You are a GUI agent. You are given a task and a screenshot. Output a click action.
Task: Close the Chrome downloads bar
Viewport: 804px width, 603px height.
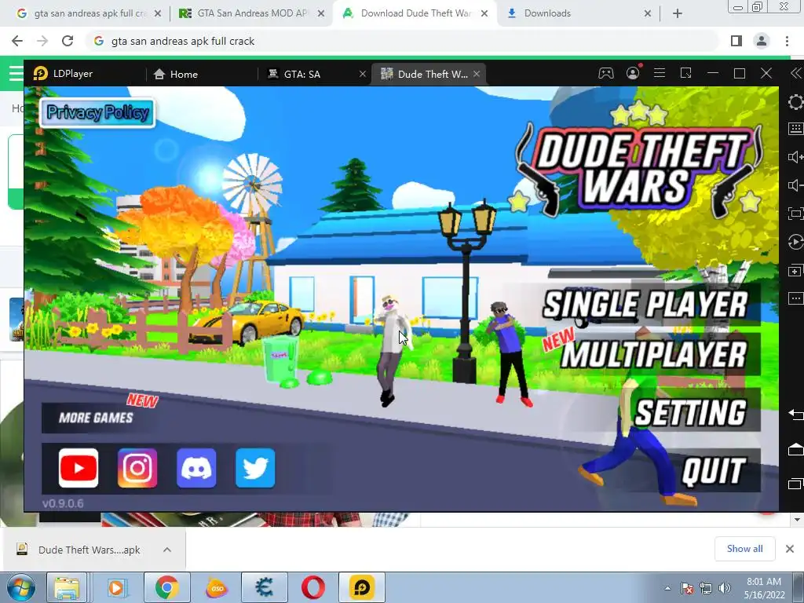(790, 549)
